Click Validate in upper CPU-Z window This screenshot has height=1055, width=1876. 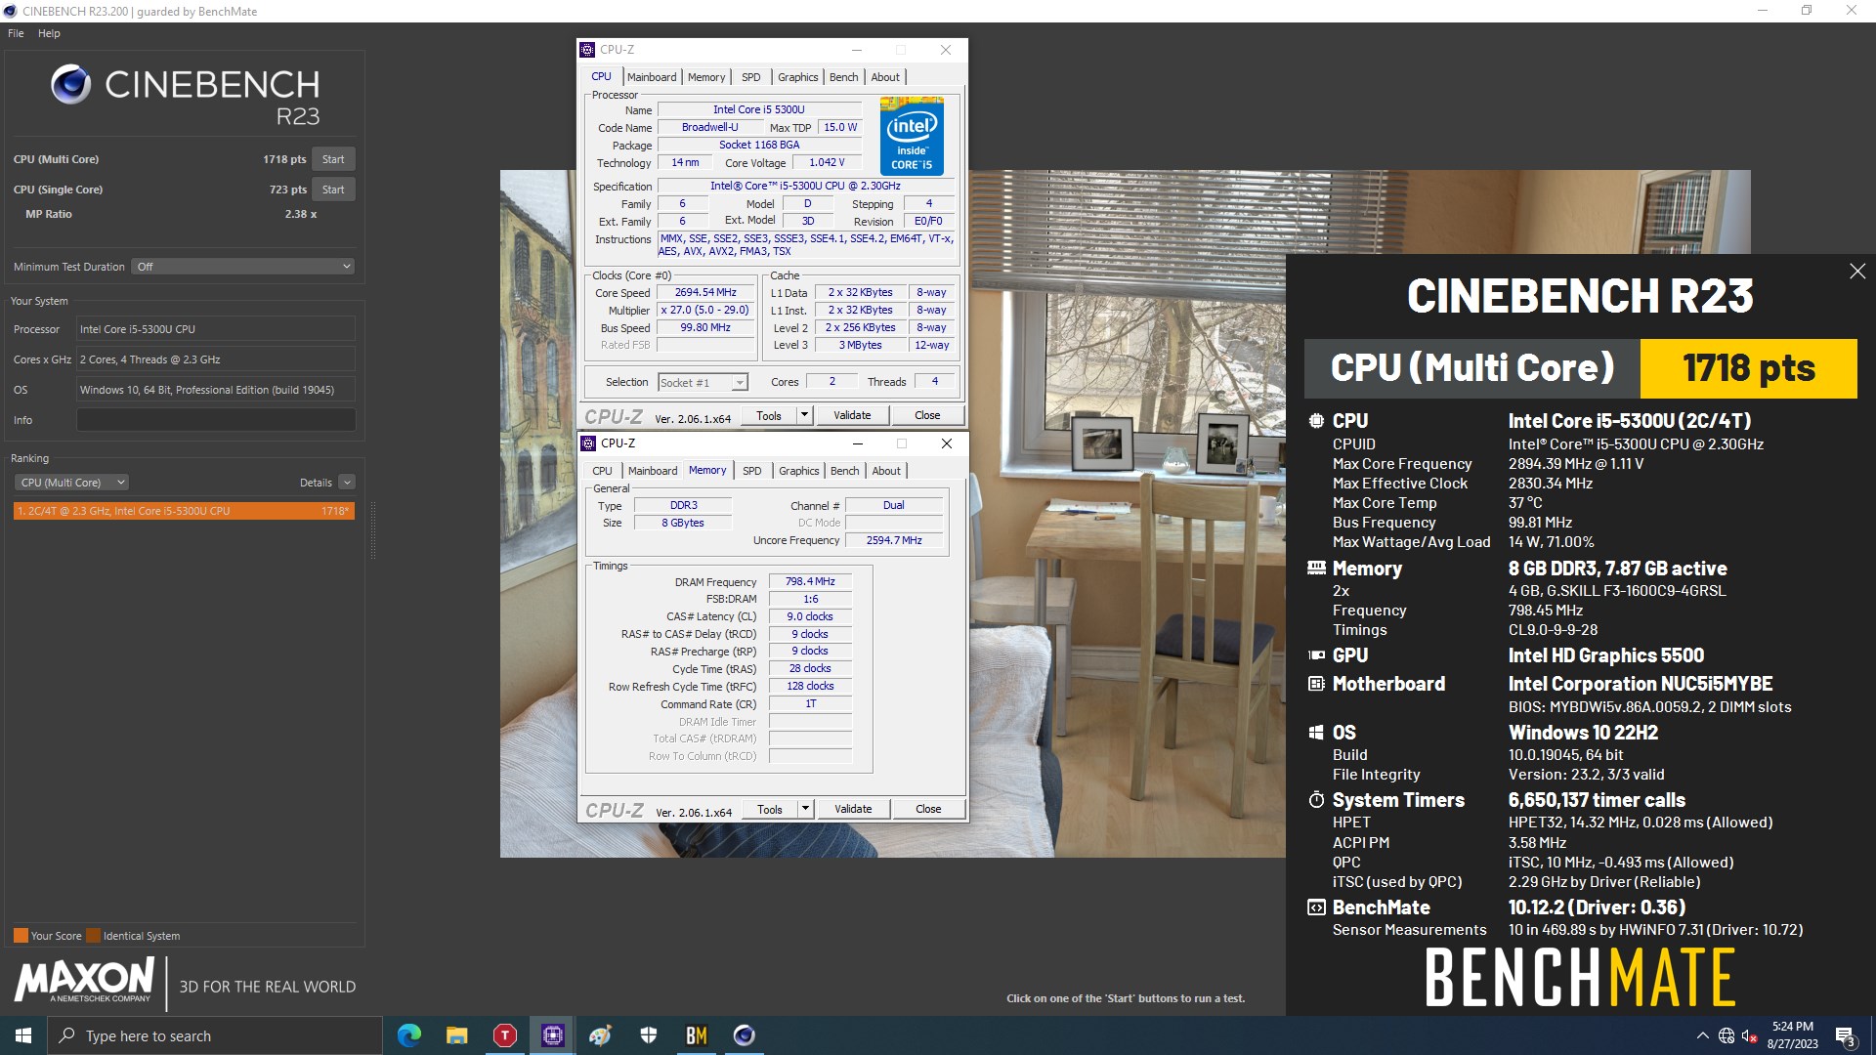click(x=852, y=415)
